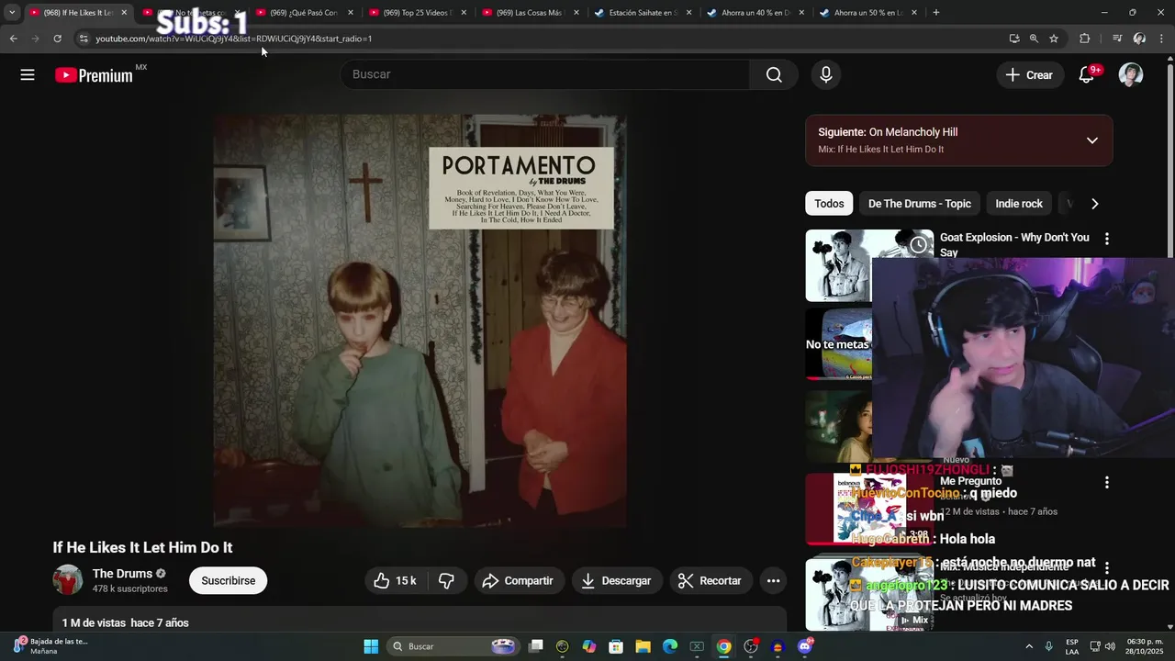Screen dimensions: 1175x661
Task: Select De The Drums - Topic chip
Action: point(919,204)
